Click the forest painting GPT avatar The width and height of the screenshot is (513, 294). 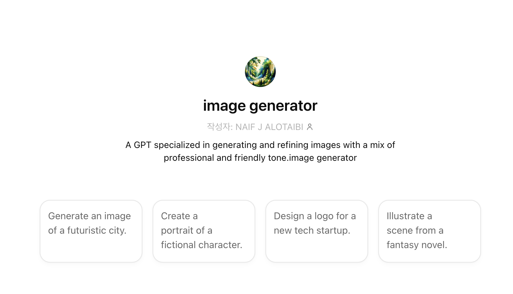[260, 72]
